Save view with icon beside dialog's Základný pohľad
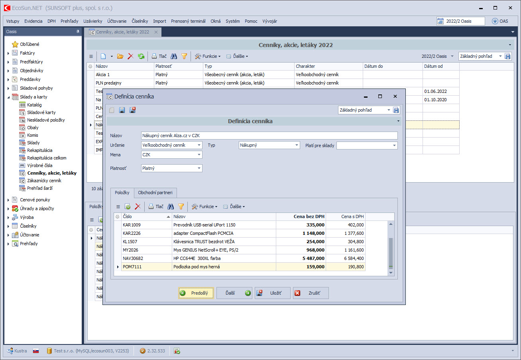This screenshot has width=521, height=360. [396, 110]
